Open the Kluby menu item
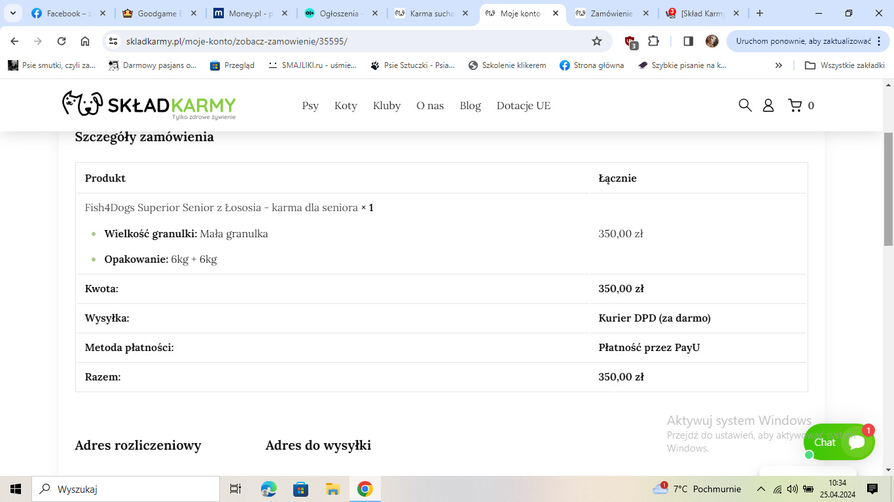The width and height of the screenshot is (894, 502). click(387, 106)
